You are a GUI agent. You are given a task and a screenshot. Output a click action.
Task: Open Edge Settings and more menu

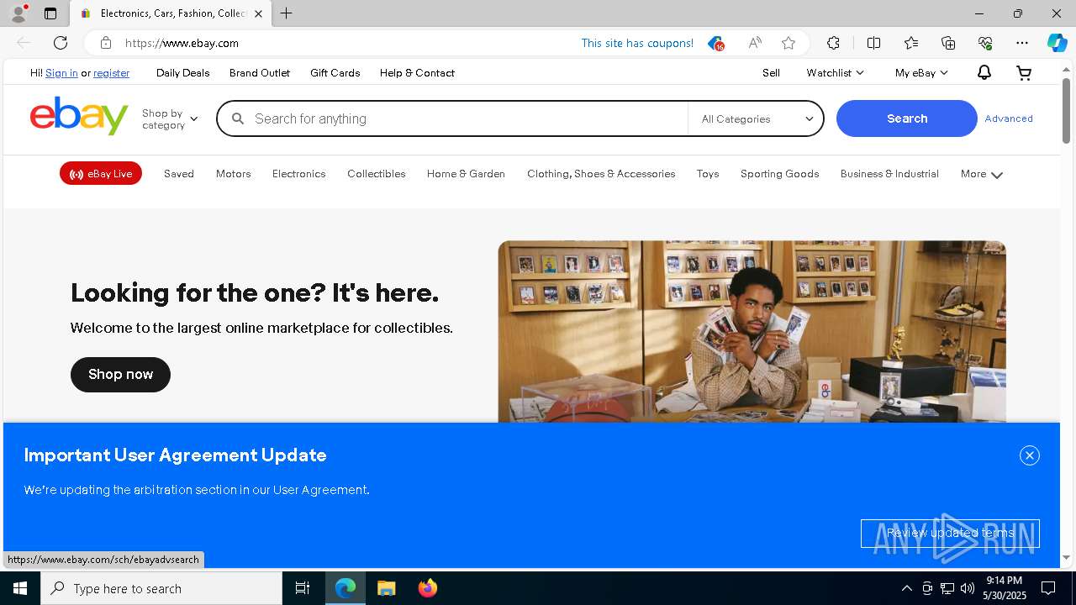[1022, 43]
